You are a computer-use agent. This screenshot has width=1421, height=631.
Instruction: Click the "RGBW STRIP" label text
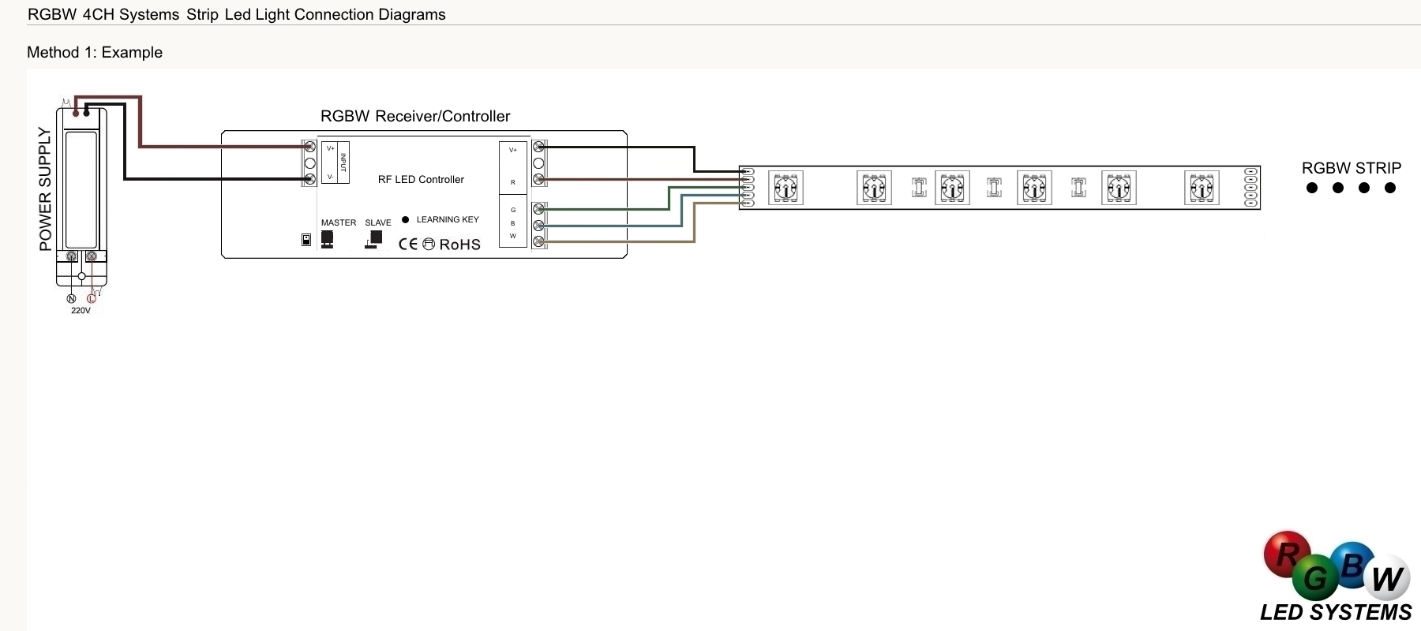[1351, 168]
